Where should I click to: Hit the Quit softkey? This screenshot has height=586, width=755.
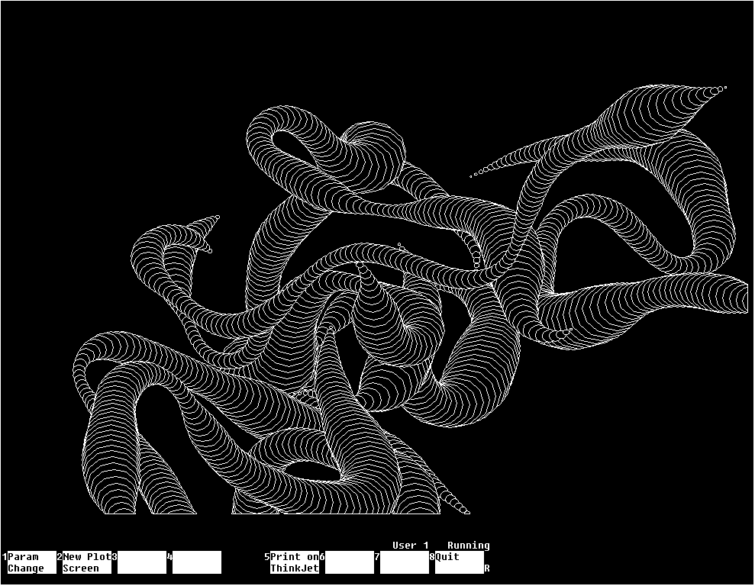click(459, 562)
